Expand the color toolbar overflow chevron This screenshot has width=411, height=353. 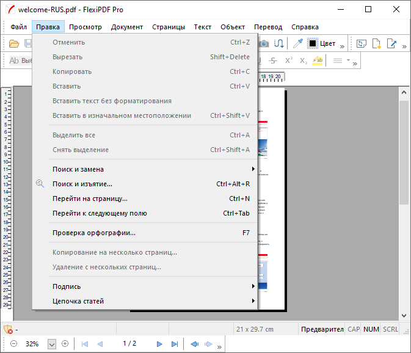pyautogui.click(x=342, y=46)
